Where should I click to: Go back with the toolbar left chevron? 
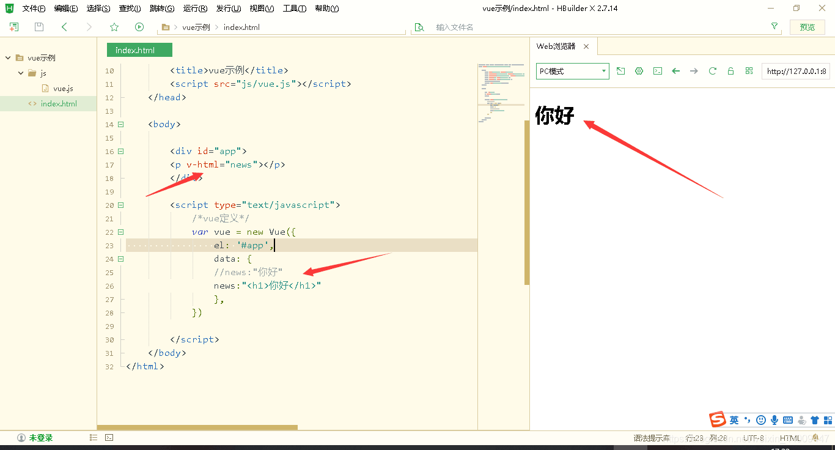(x=64, y=27)
